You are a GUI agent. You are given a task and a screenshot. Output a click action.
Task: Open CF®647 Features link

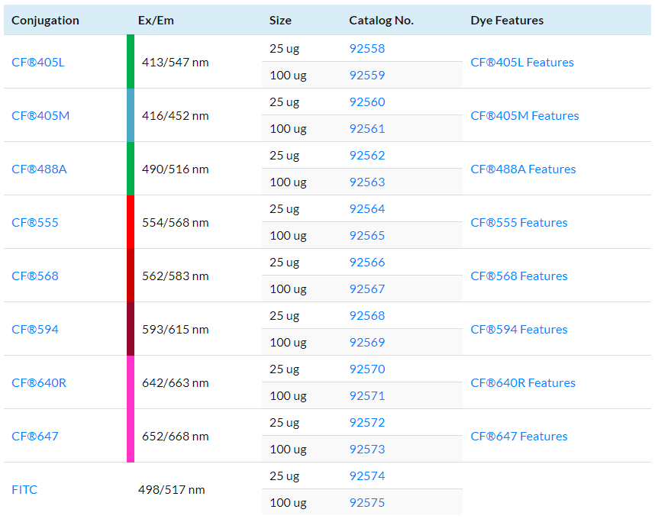pyautogui.click(x=519, y=437)
